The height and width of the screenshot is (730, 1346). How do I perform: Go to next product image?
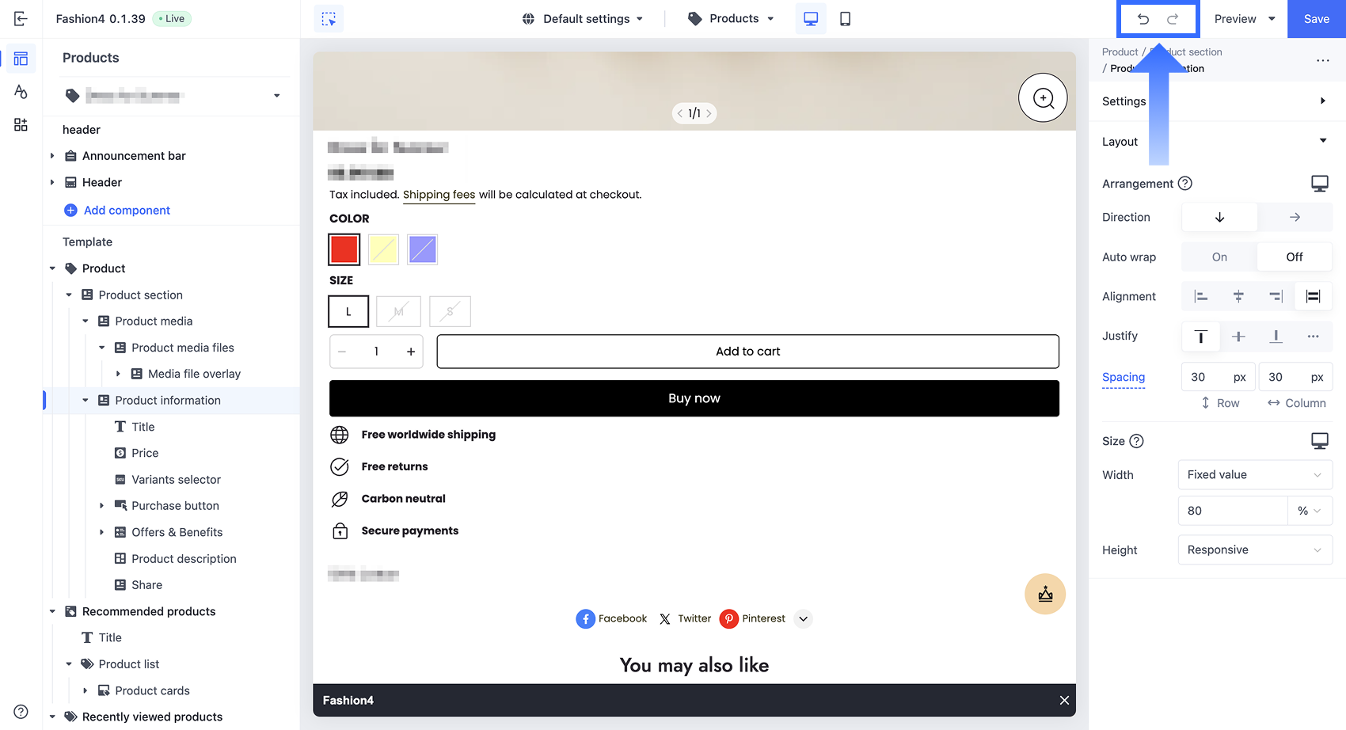(x=709, y=113)
